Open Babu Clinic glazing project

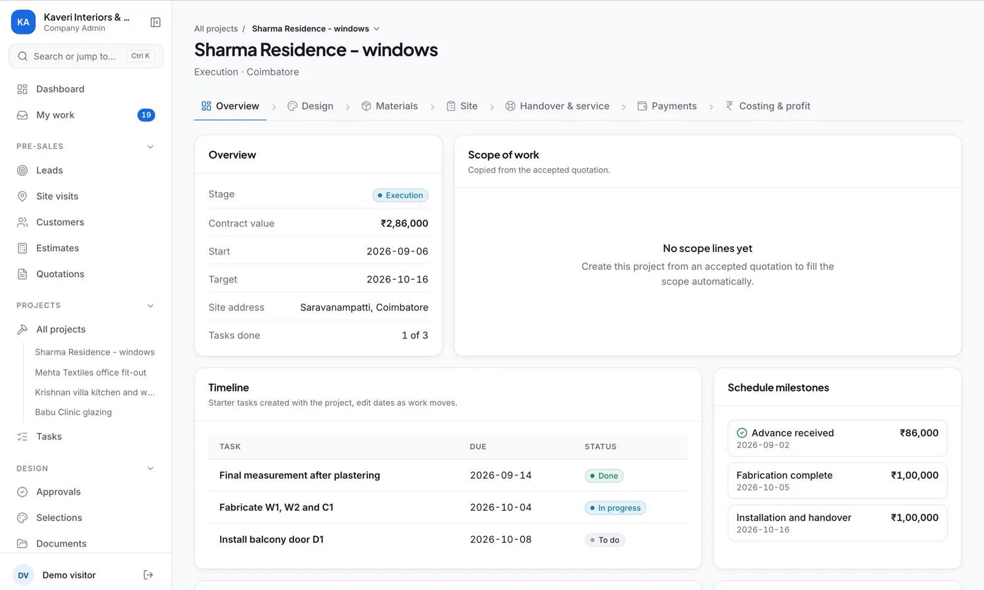73,412
